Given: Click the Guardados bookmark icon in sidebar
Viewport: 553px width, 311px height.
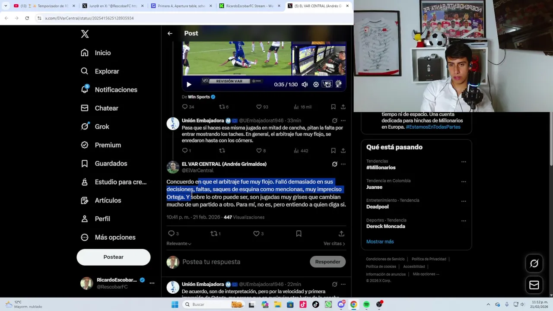Looking at the screenshot, I should (85, 163).
